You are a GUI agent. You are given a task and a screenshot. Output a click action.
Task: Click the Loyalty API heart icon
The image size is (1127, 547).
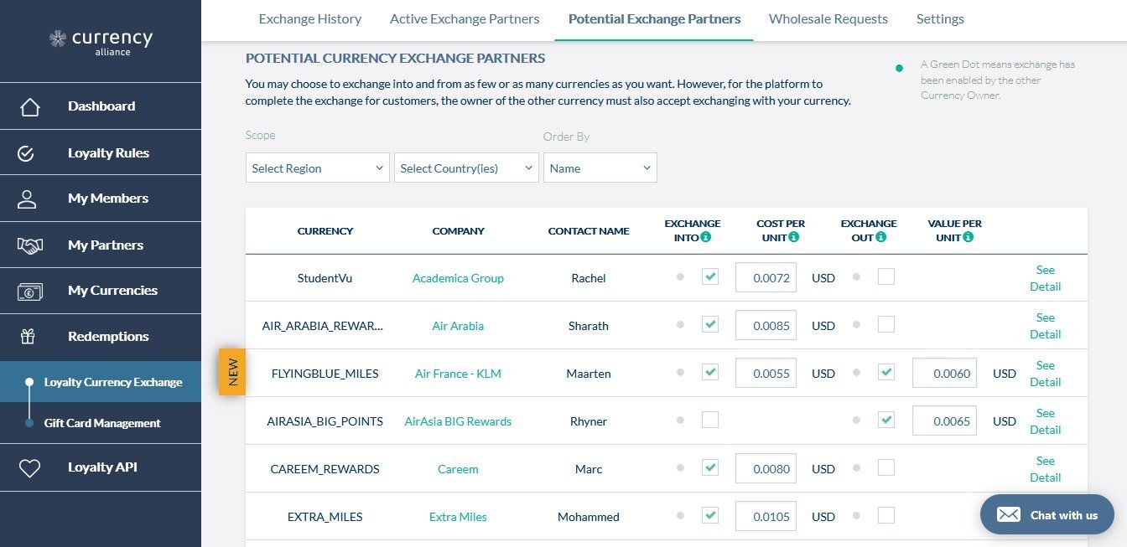pos(29,467)
